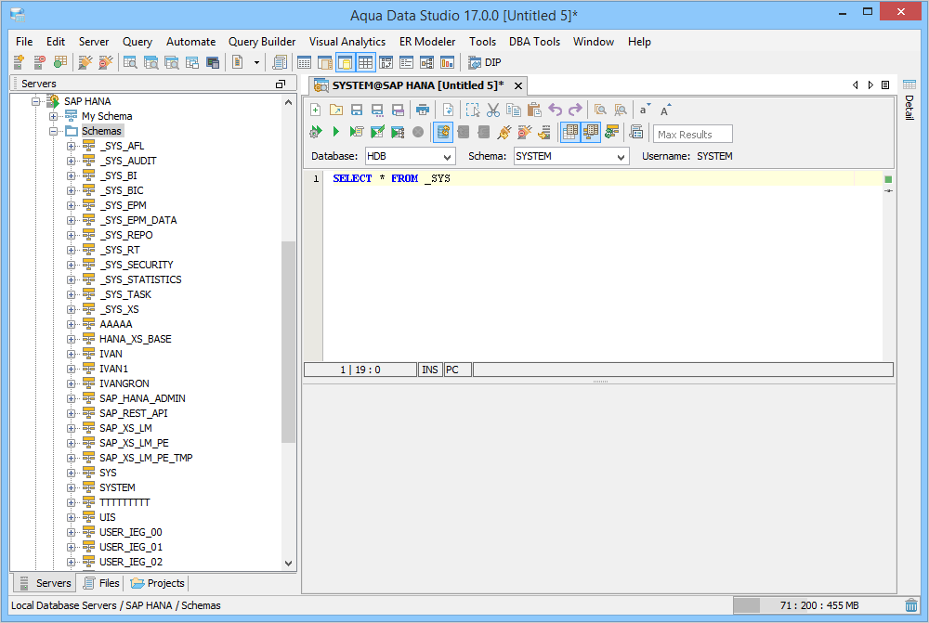Screen dimensions: 929x623
Task: Click the Servers panel maximize/restore icon
Action: pyautogui.click(x=281, y=84)
